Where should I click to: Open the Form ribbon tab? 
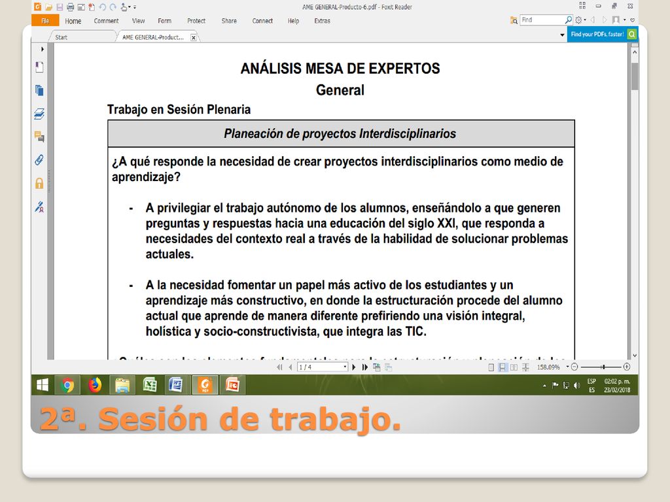pos(164,21)
